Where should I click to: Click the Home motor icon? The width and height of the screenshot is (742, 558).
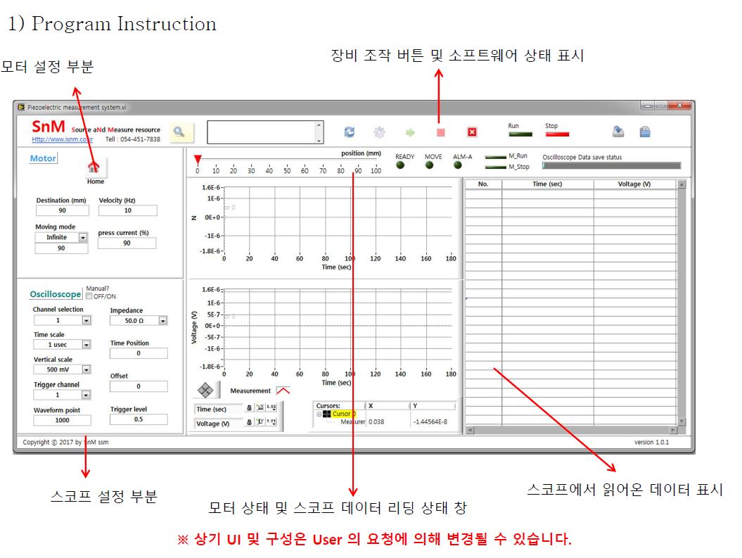95,167
